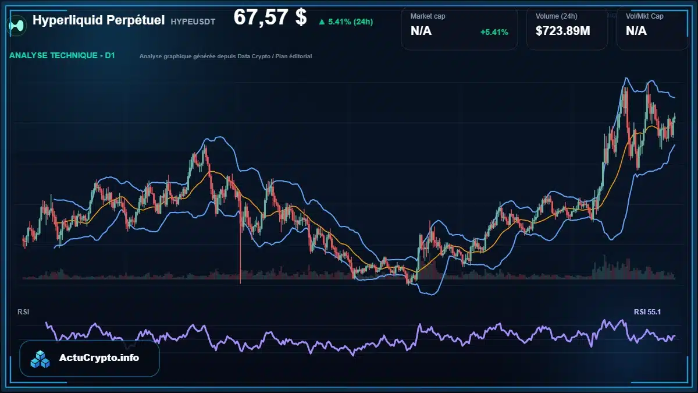698x393 pixels.
Task: Click the ANALYSE TECHNIQUE - D1 heading
Action: 62,56
